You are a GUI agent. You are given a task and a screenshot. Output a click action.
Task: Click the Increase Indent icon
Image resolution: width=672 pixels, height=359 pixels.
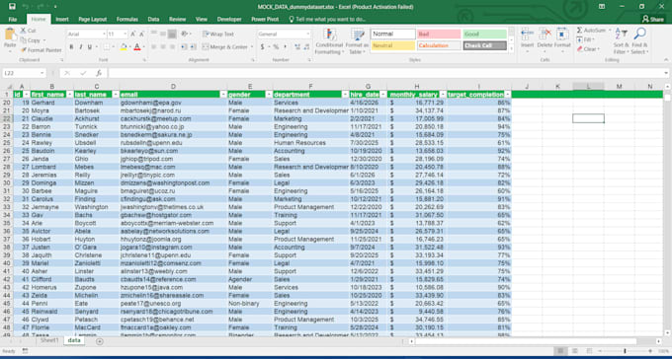(194, 46)
